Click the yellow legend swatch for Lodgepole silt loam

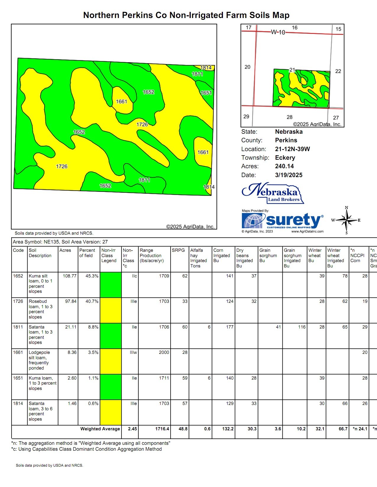[x=111, y=361]
